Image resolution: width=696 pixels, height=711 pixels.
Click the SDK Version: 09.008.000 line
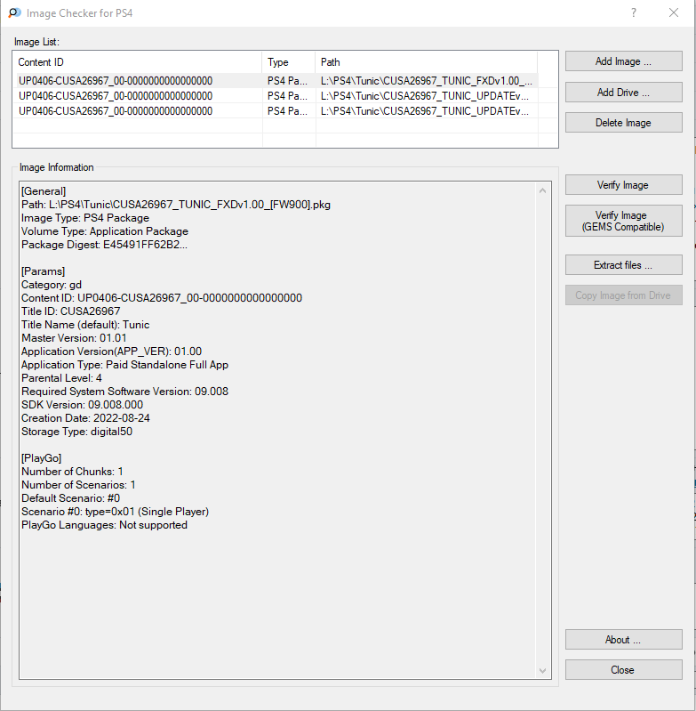82,405
